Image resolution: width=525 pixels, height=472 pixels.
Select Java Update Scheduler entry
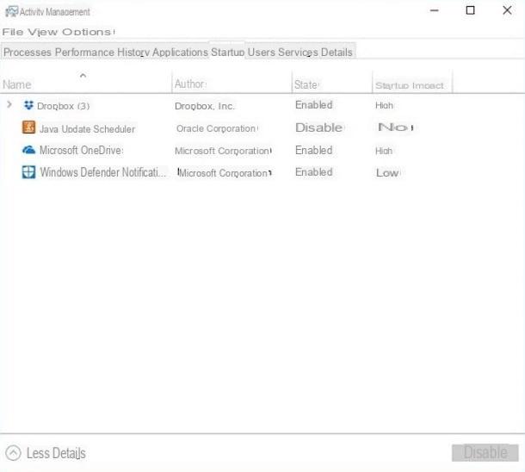coord(88,129)
